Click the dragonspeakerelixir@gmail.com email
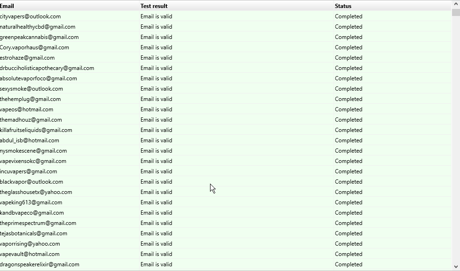The image size is (460, 271). pyautogui.click(x=40, y=264)
